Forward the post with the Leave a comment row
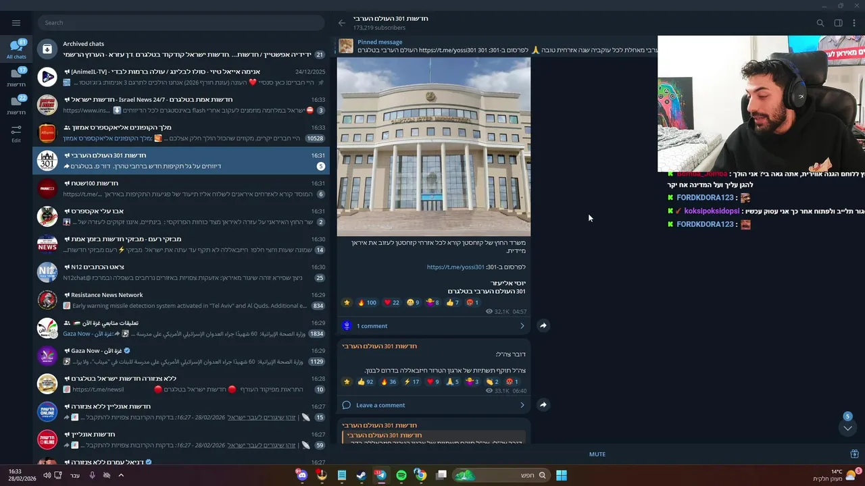Viewport: 865px width, 486px height. pyautogui.click(x=543, y=405)
